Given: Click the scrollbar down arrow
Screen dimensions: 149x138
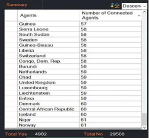Looking at the screenshot, I should [x=145, y=128].
